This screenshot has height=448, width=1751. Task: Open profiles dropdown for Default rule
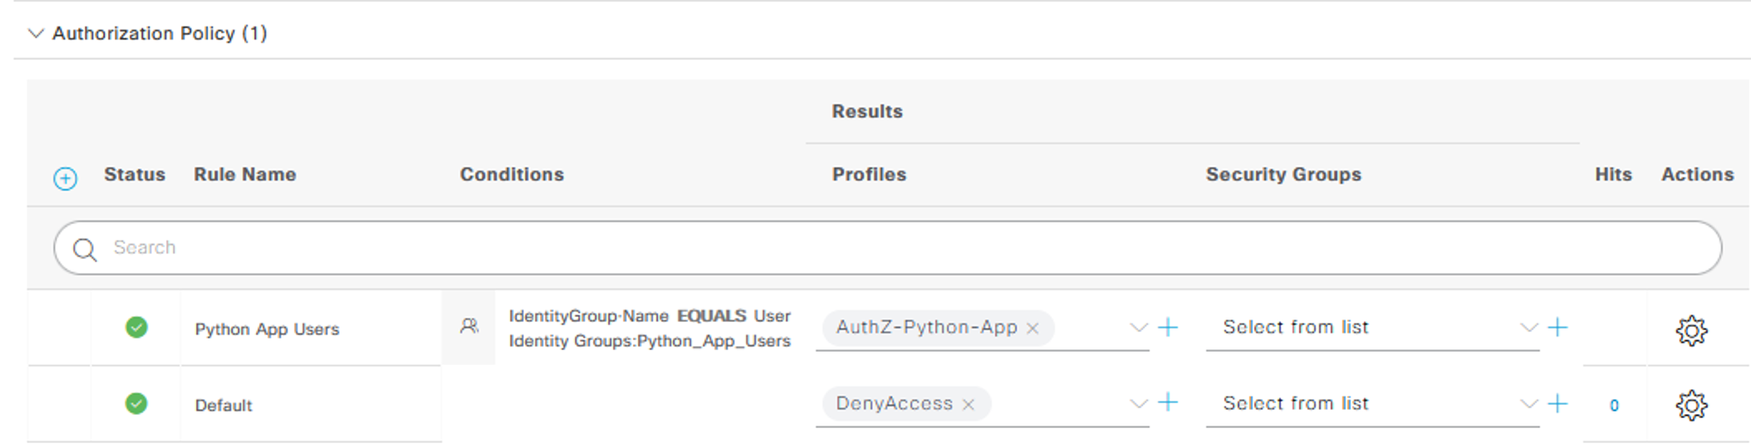click(x=1138, y=403)
